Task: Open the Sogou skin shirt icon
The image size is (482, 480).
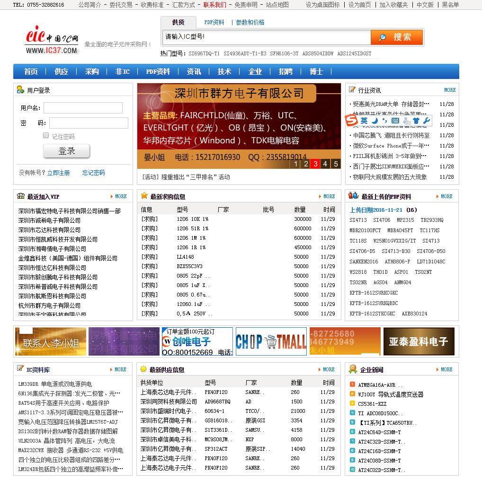Action: coord(416,121)
